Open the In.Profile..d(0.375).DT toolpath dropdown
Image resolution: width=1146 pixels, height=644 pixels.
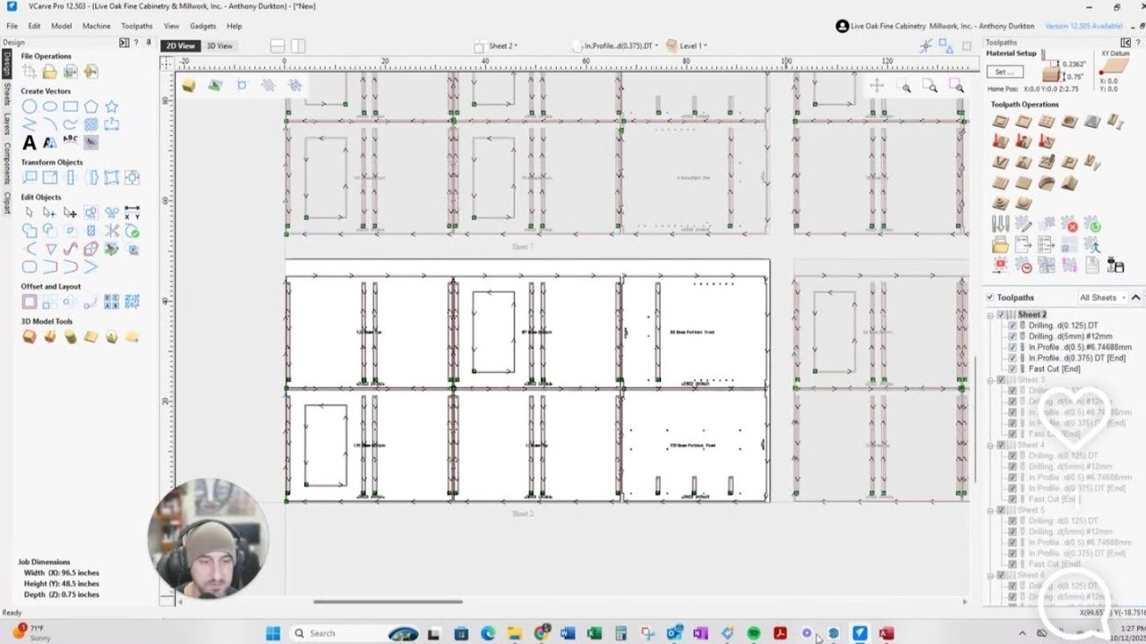pyautogui.click(x=616, y=46)
